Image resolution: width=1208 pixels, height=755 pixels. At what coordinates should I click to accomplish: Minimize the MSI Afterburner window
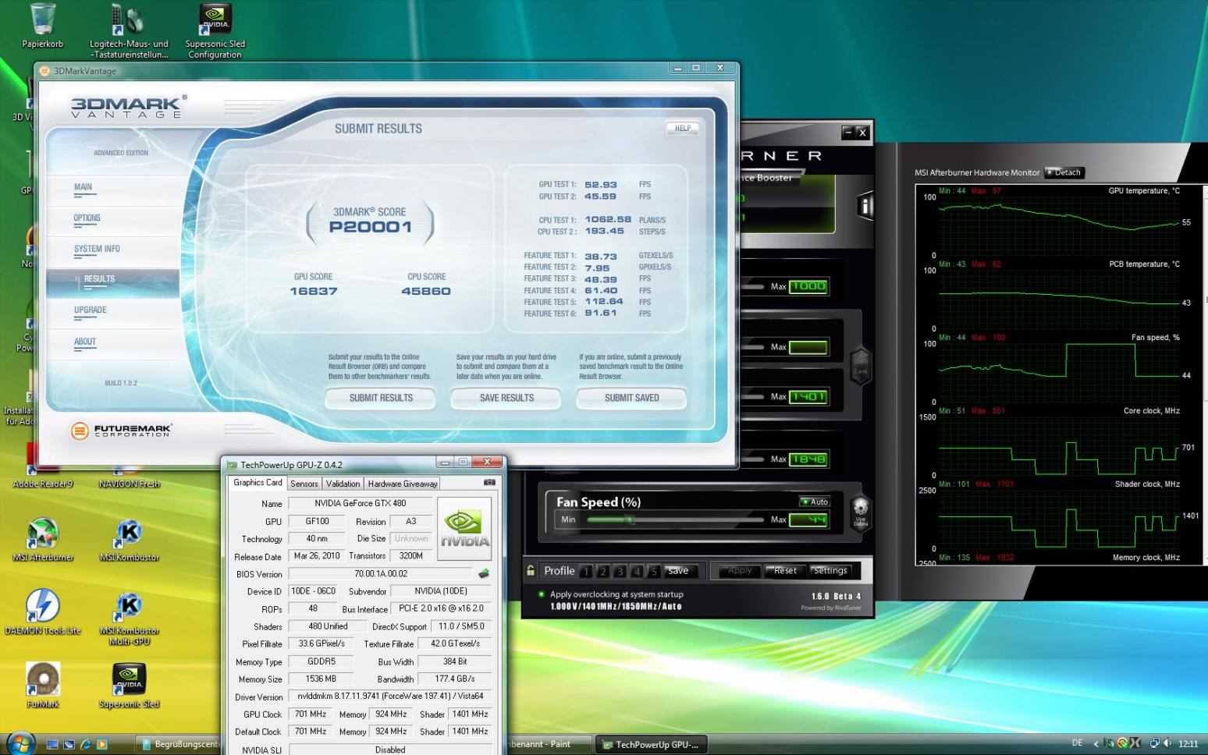coord(848,133)
